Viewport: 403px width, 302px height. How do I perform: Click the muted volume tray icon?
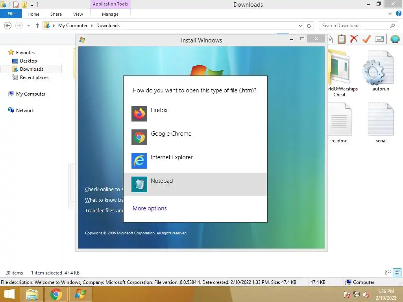pyautogui.click(x=366, y=295)
